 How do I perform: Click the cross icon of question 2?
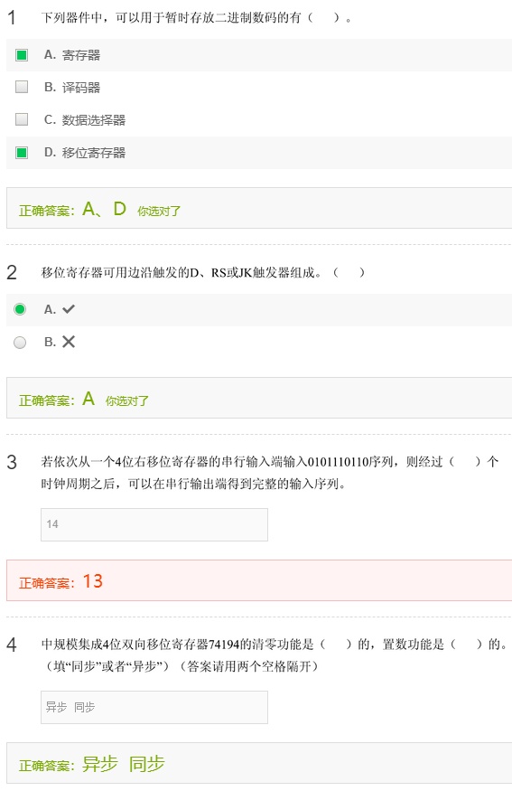pos(69,342)
